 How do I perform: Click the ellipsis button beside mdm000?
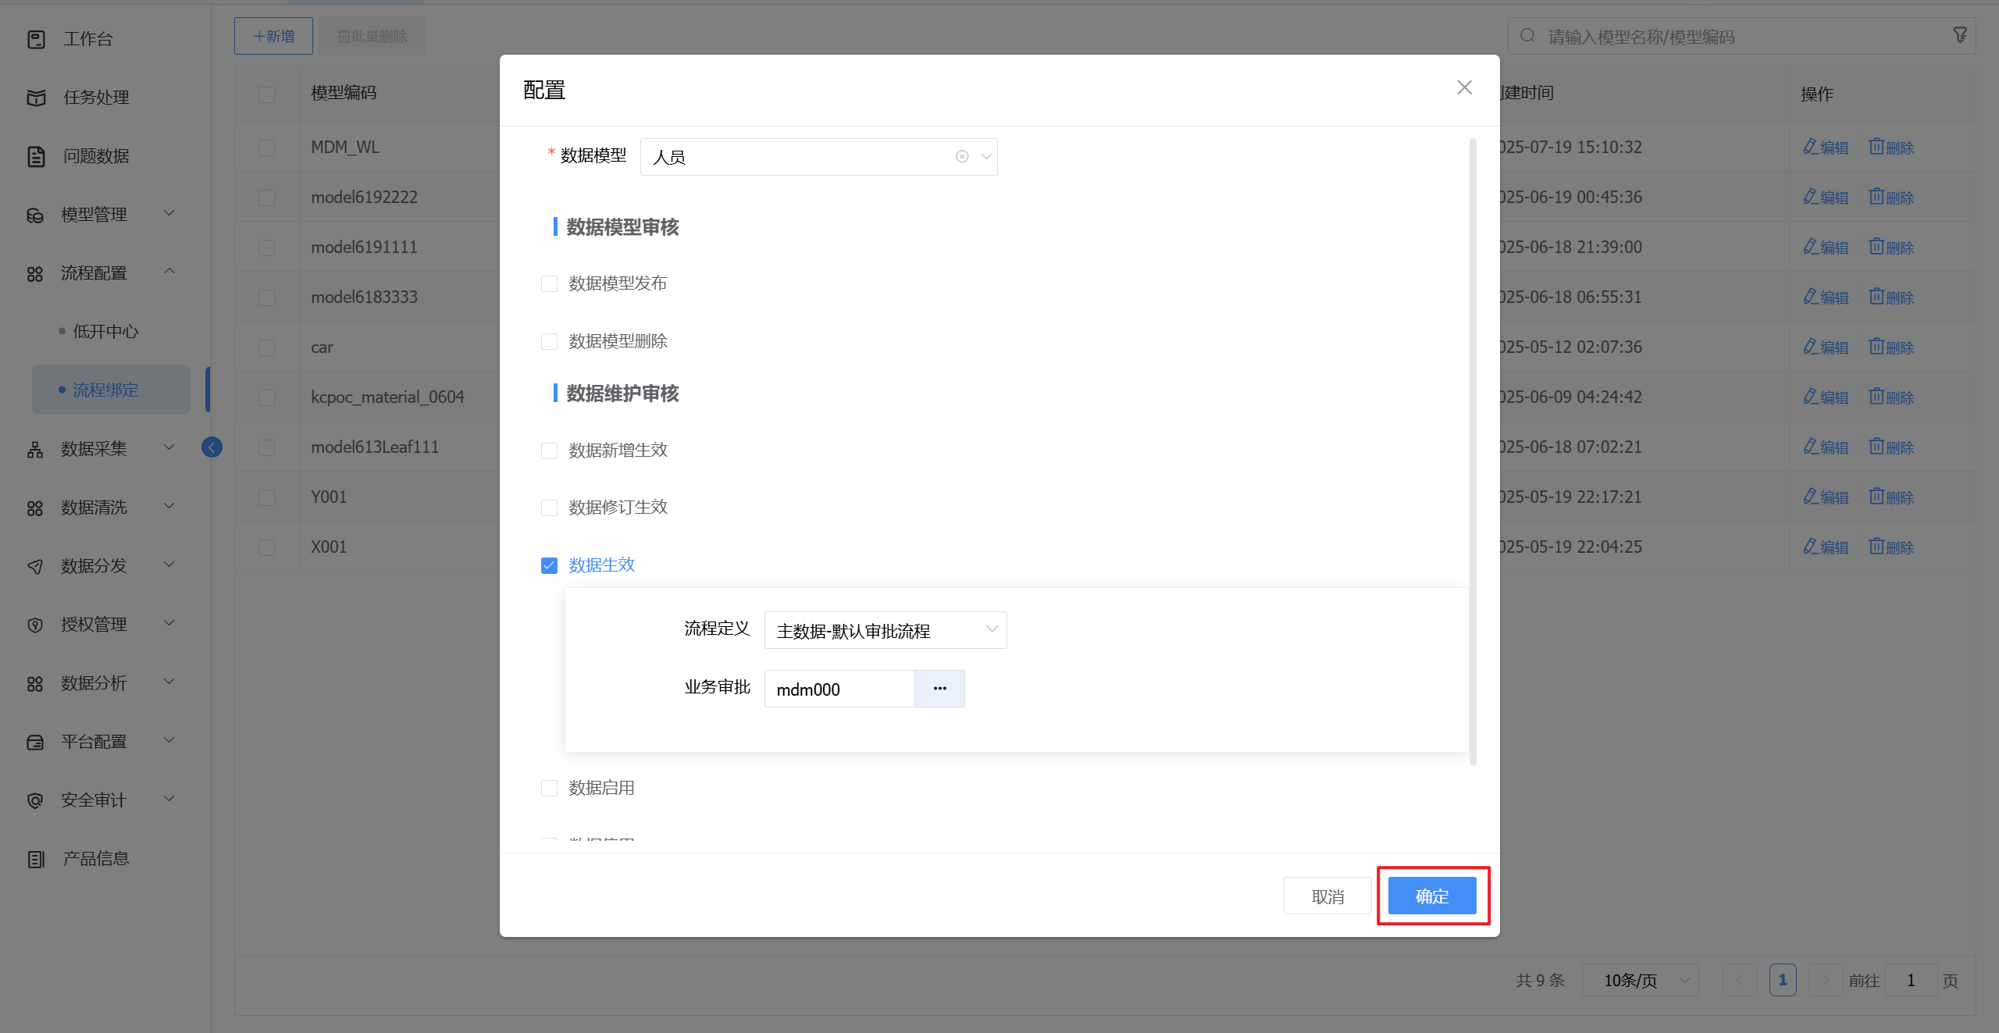939,689
